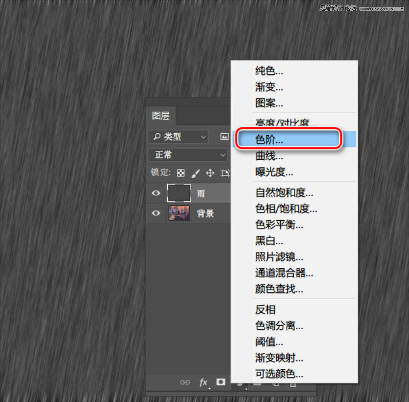
Task: Click the Link layers chain icon
Action: (x=186, y=383)
